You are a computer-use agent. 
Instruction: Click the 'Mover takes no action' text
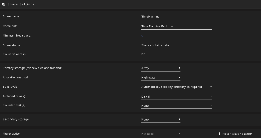(x=237, y=134)
